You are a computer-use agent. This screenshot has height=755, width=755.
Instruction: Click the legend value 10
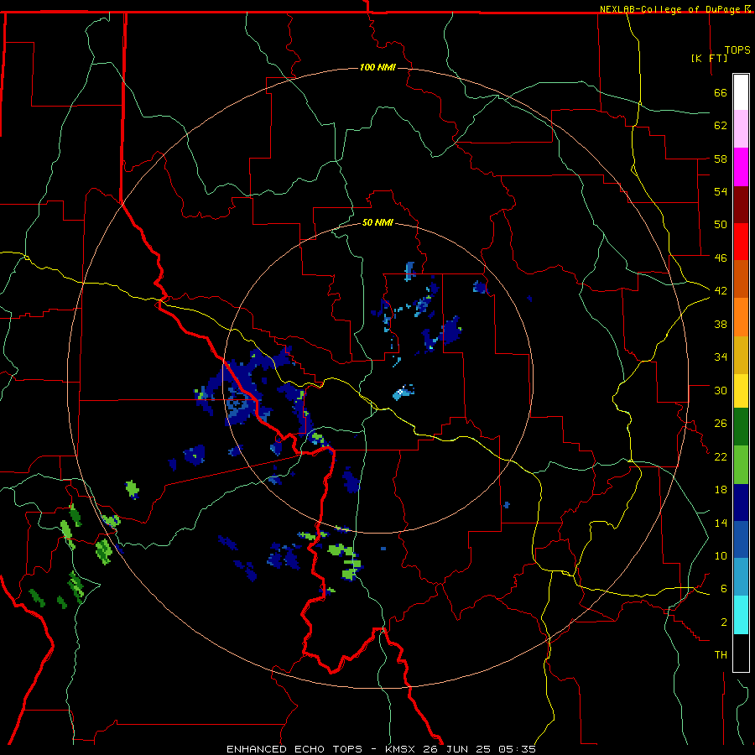point(721,555)
